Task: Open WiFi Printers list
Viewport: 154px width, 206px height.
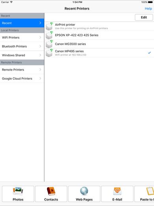Action: tap(22, 37)
